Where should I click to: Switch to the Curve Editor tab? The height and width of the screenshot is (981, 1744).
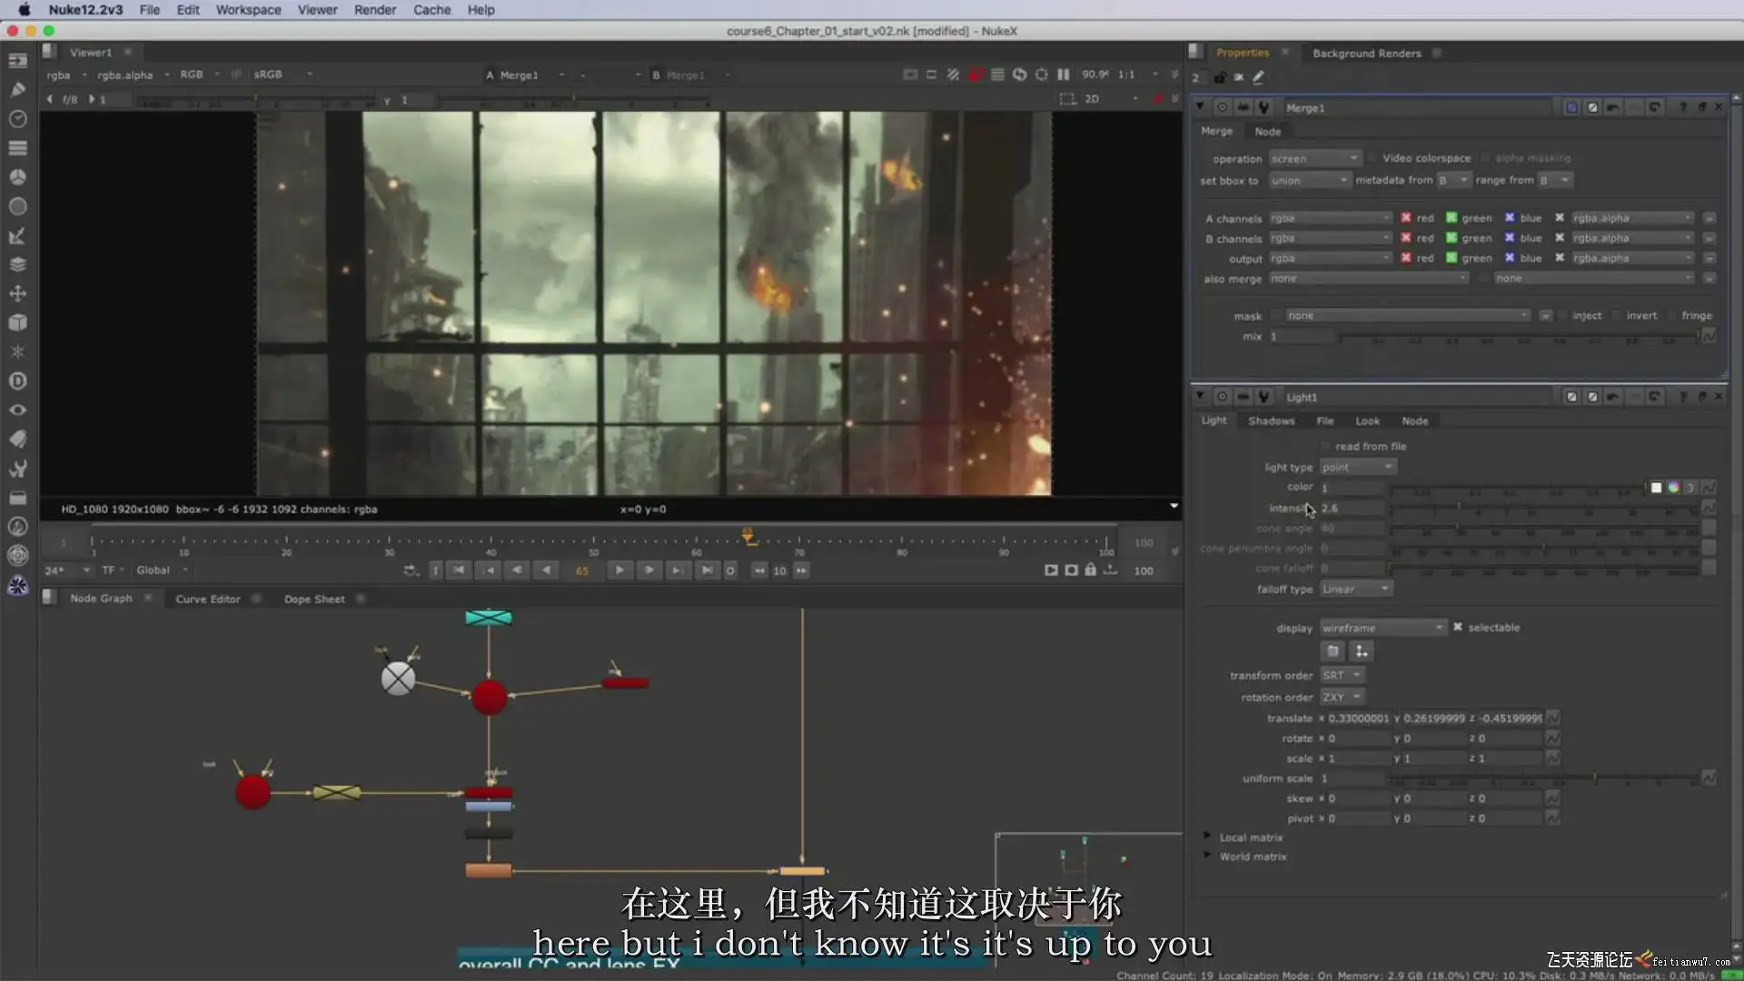208,599
